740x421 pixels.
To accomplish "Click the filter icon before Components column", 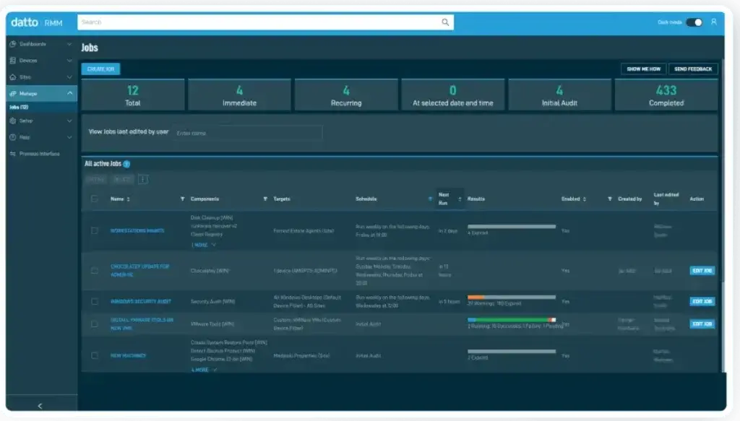I will 182,199.
